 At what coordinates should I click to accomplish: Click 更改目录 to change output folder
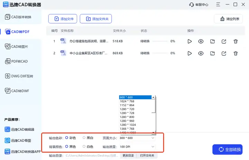click(128, 156)
